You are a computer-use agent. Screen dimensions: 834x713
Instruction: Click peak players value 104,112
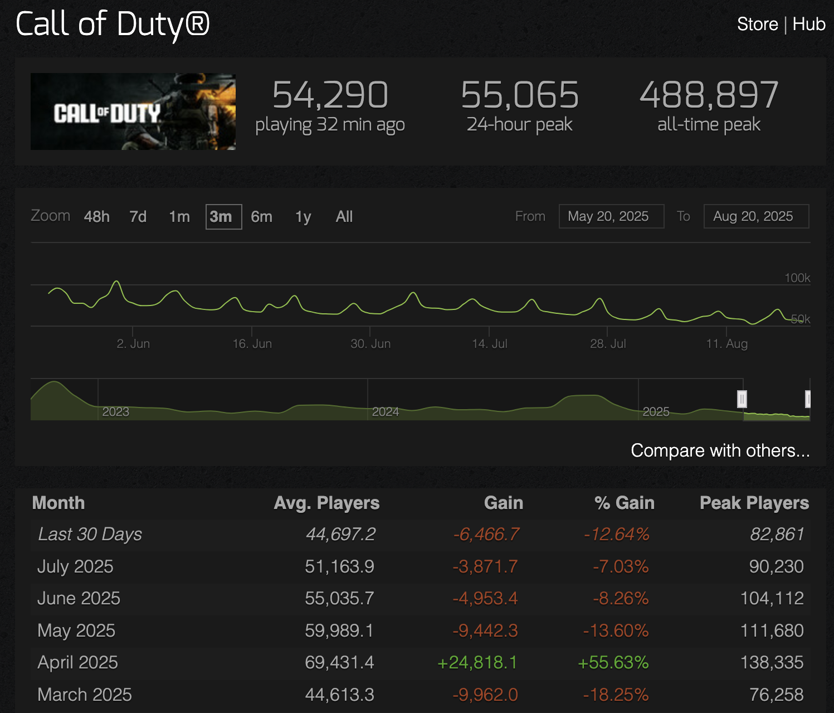[772, 599]
